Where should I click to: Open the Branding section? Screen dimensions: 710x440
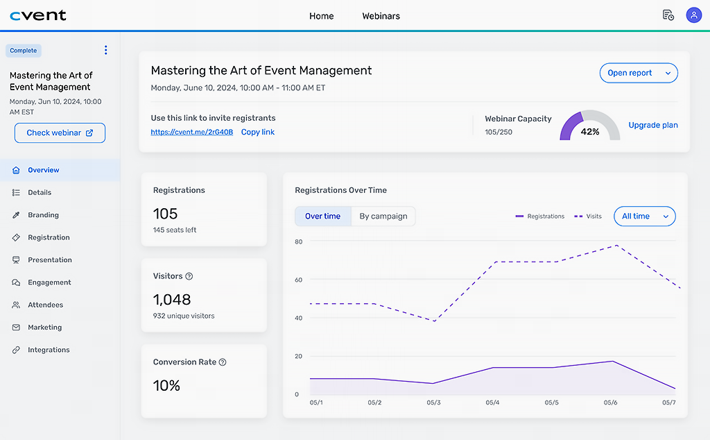60,214
